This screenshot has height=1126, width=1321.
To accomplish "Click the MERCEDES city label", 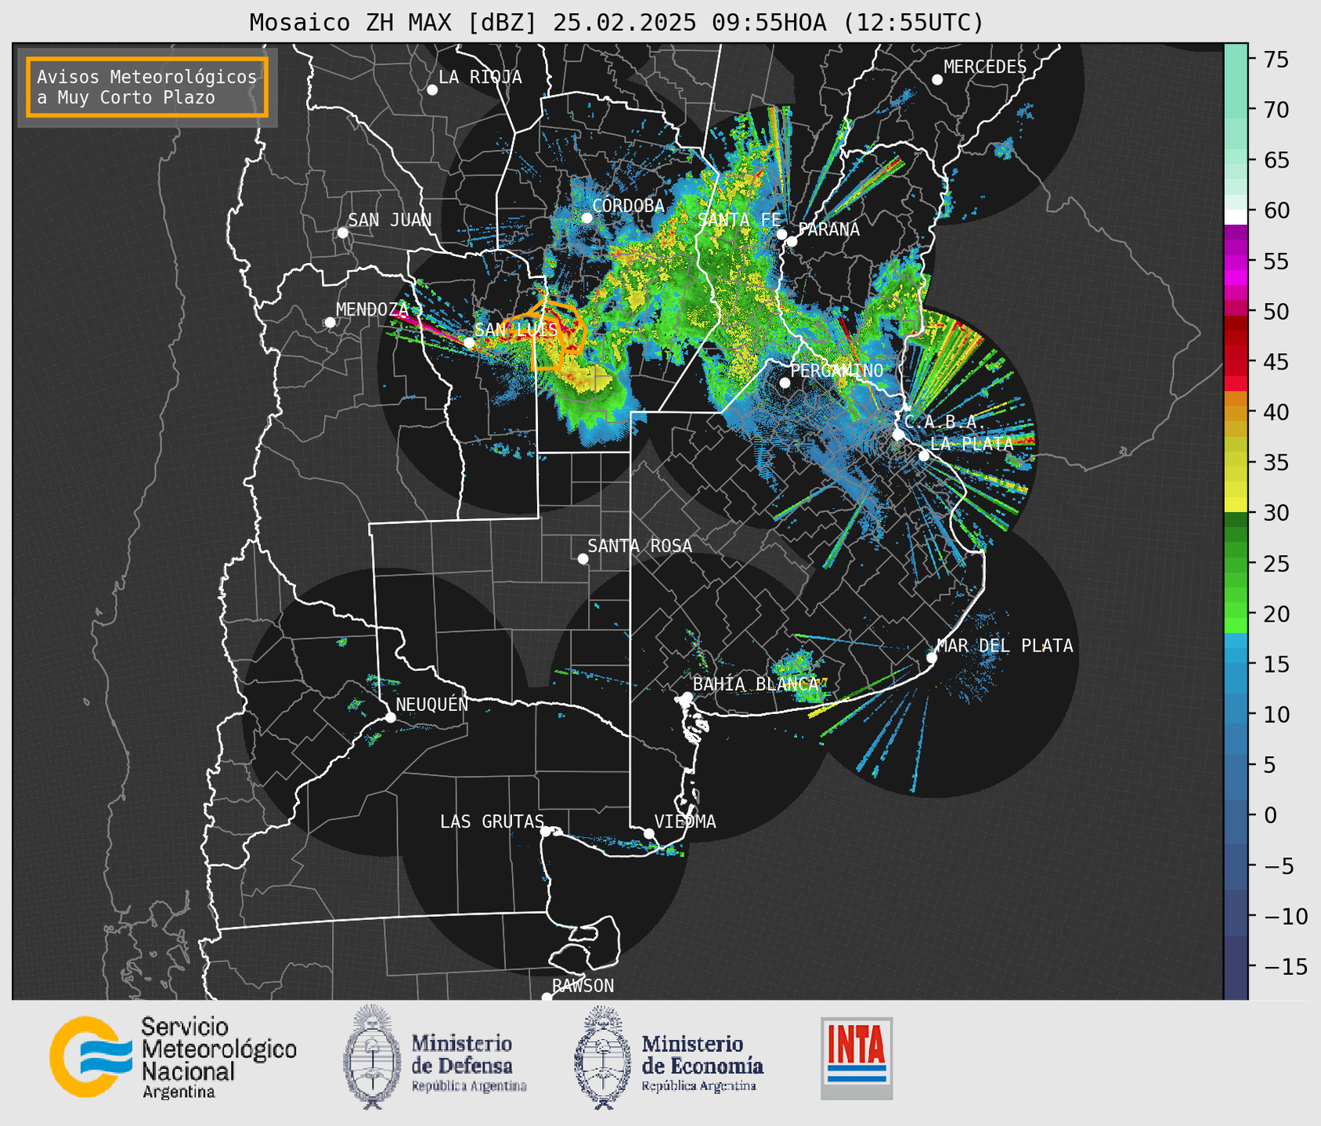I will 984,67.
